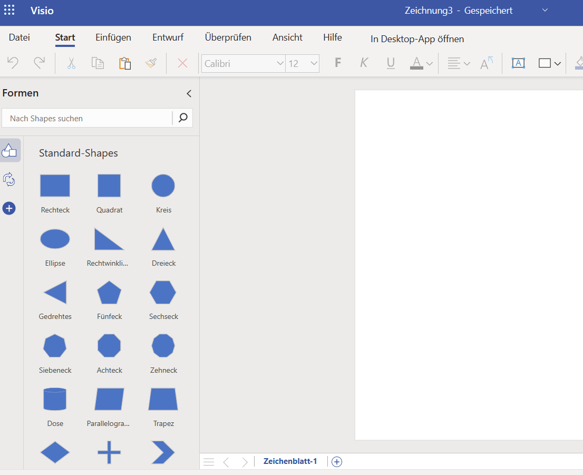
Task: Select the Format Painter brush
Action: [151, 63]
